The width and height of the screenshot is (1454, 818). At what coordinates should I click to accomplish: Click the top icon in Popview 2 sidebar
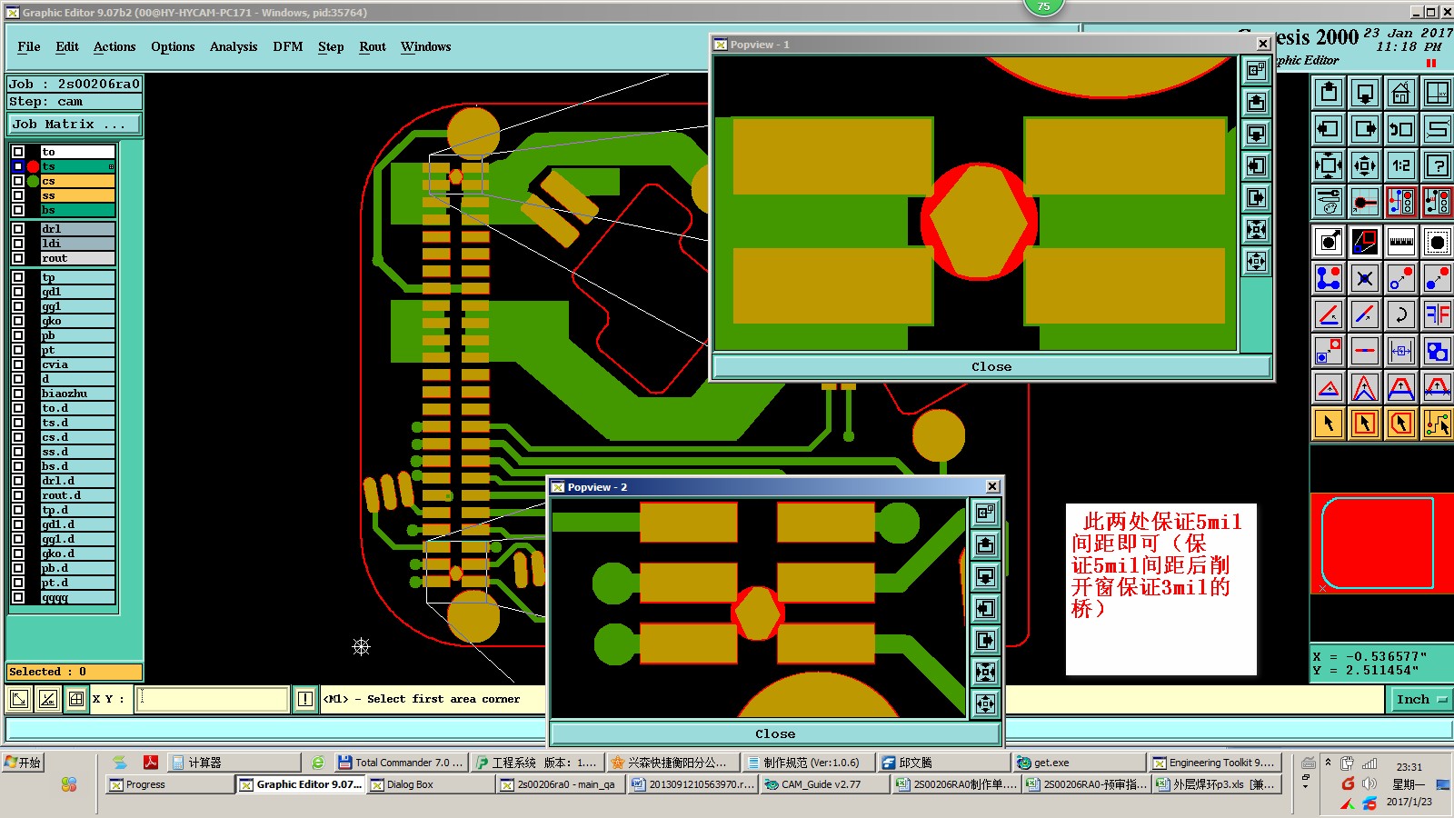point(985,513)
